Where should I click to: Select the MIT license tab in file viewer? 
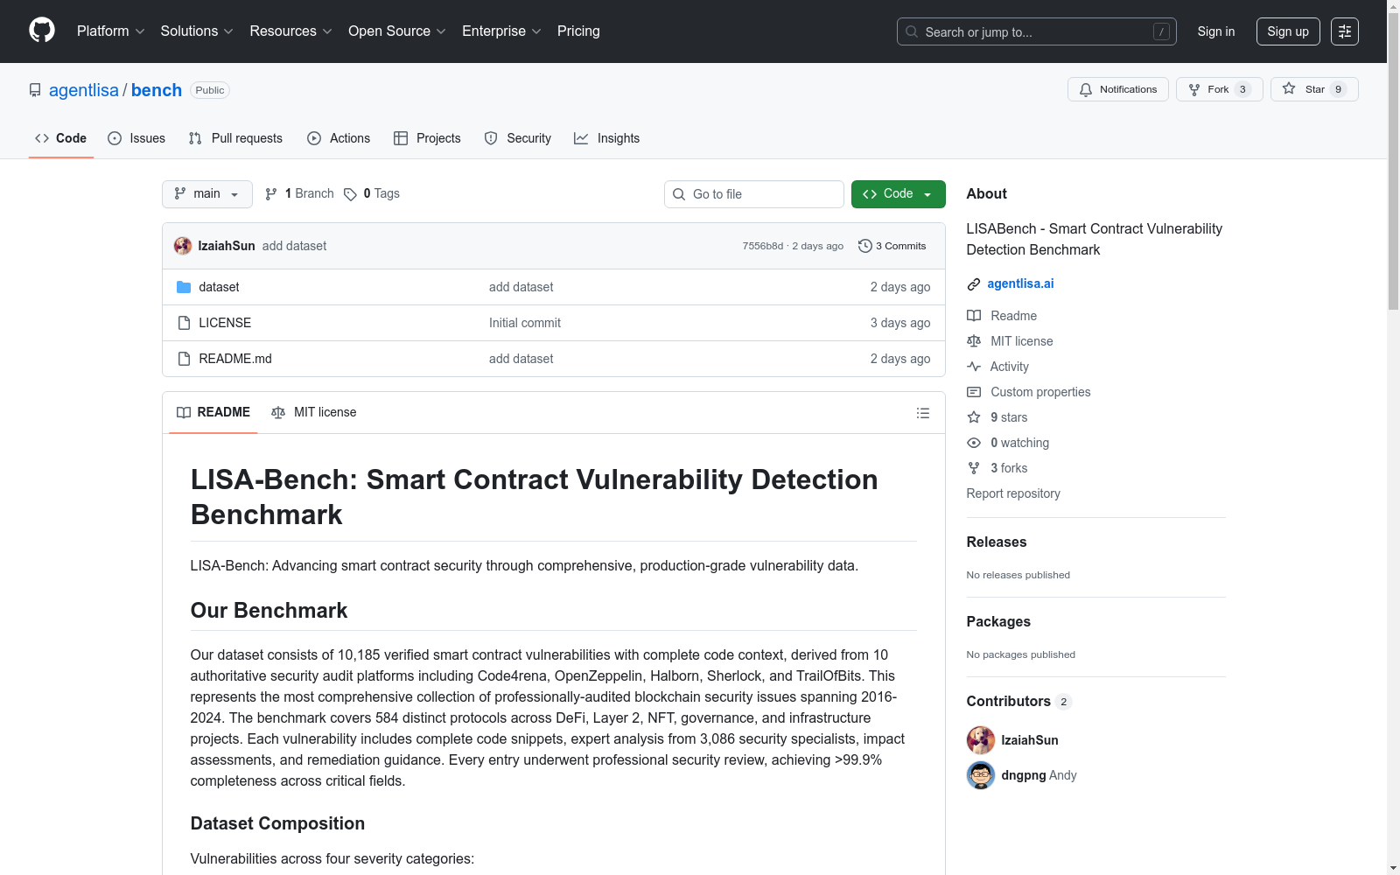tap(314, 412)
